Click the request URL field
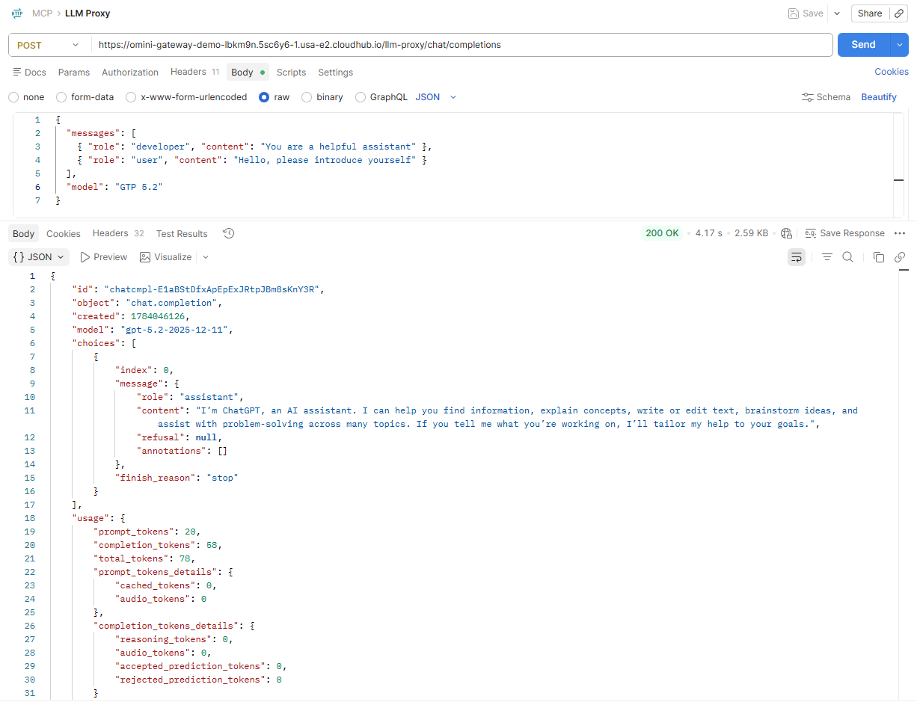Viewport: 917px width, 702px height. click(461, 45)
